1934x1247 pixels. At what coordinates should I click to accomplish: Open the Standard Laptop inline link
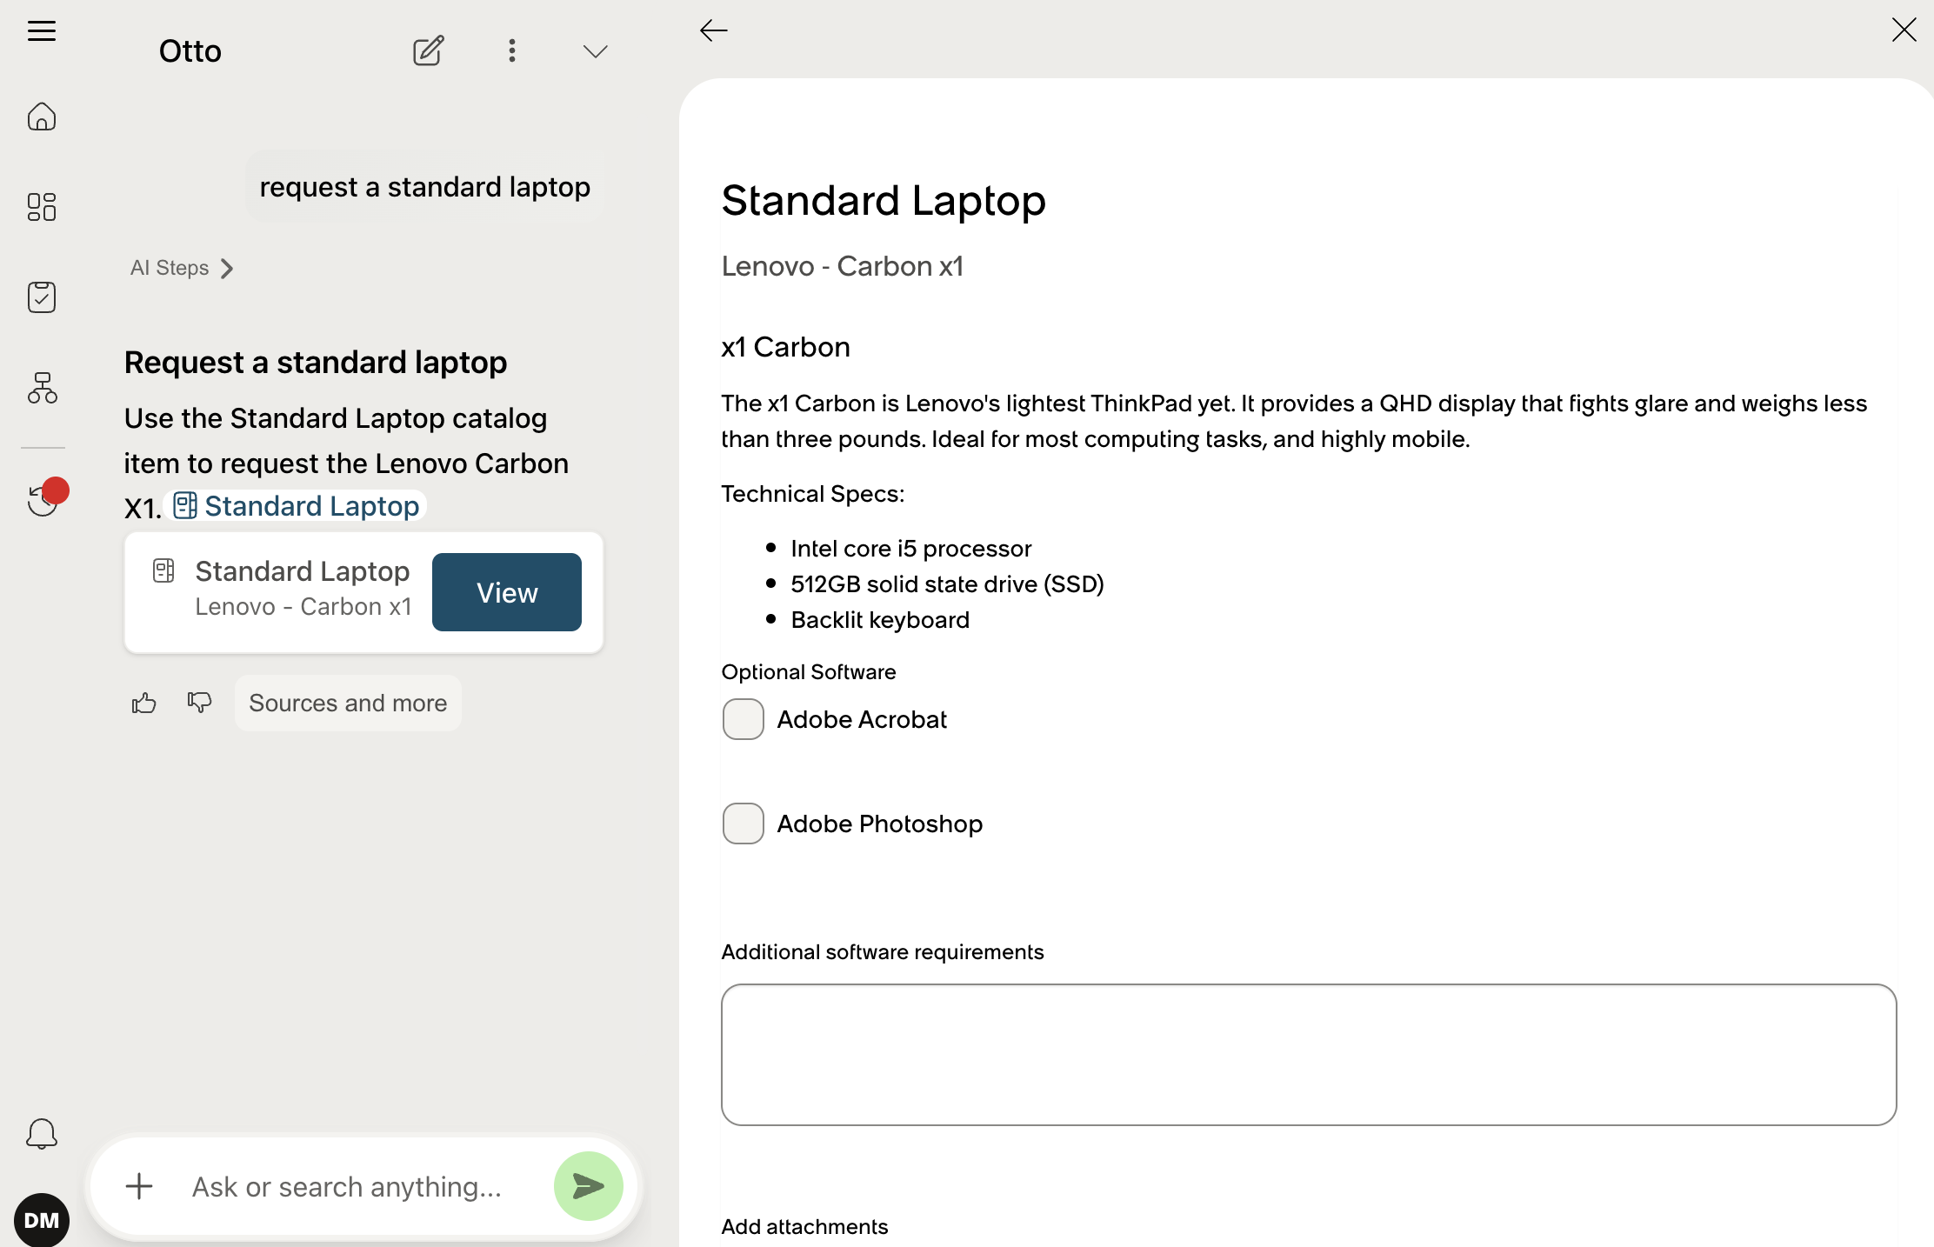pyautogui.click(x=297, y=506)
